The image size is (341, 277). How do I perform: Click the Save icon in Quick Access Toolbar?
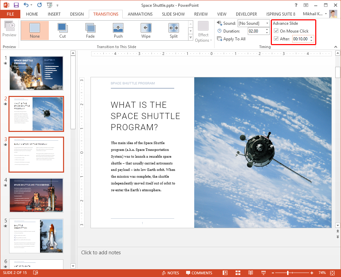pyautogui.click(x=16, y=5)
